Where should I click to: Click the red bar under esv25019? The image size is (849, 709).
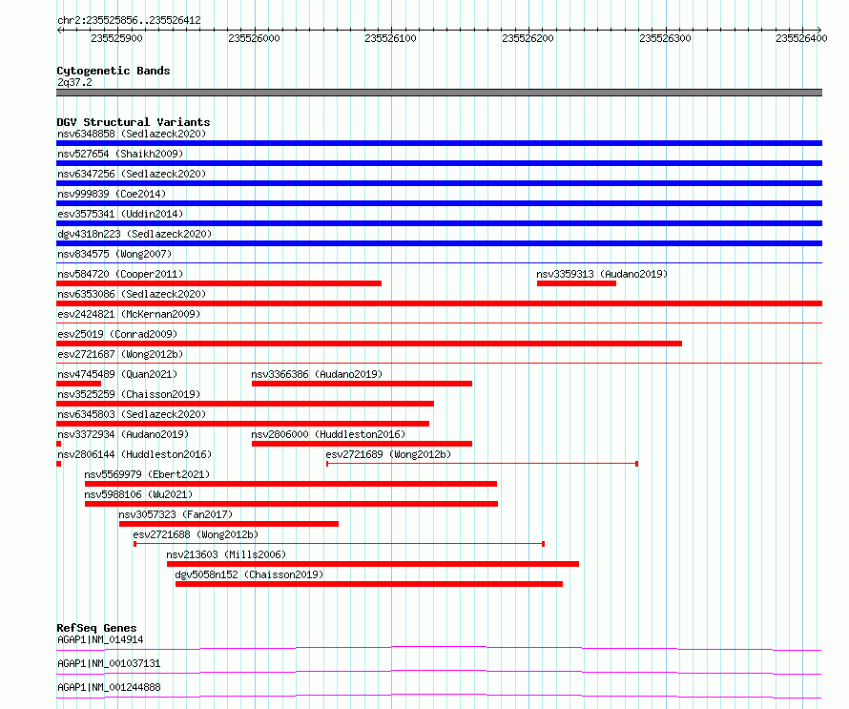pos(369,344)
